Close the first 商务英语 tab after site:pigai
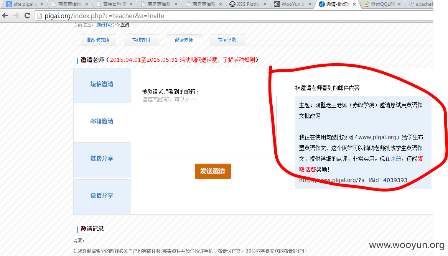The image size is (448, 256). (x=87, y=4)
